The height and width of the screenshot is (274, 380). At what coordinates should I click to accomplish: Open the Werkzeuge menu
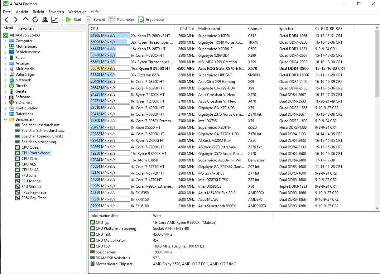(77, 12)
